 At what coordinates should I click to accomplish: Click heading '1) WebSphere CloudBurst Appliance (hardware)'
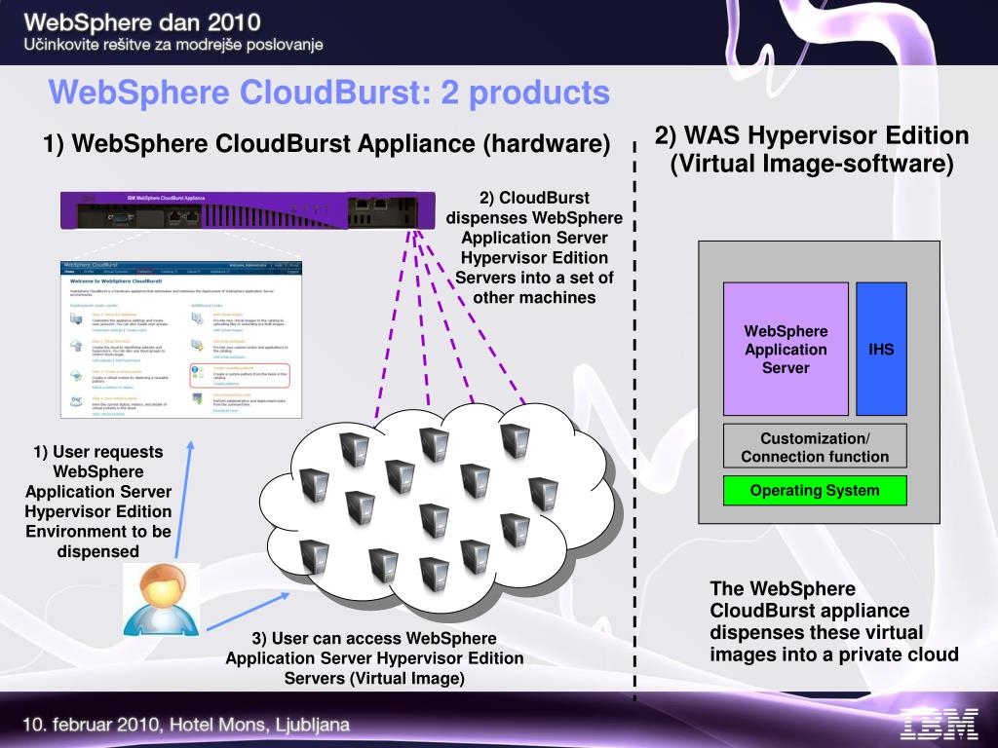(326, 143)
